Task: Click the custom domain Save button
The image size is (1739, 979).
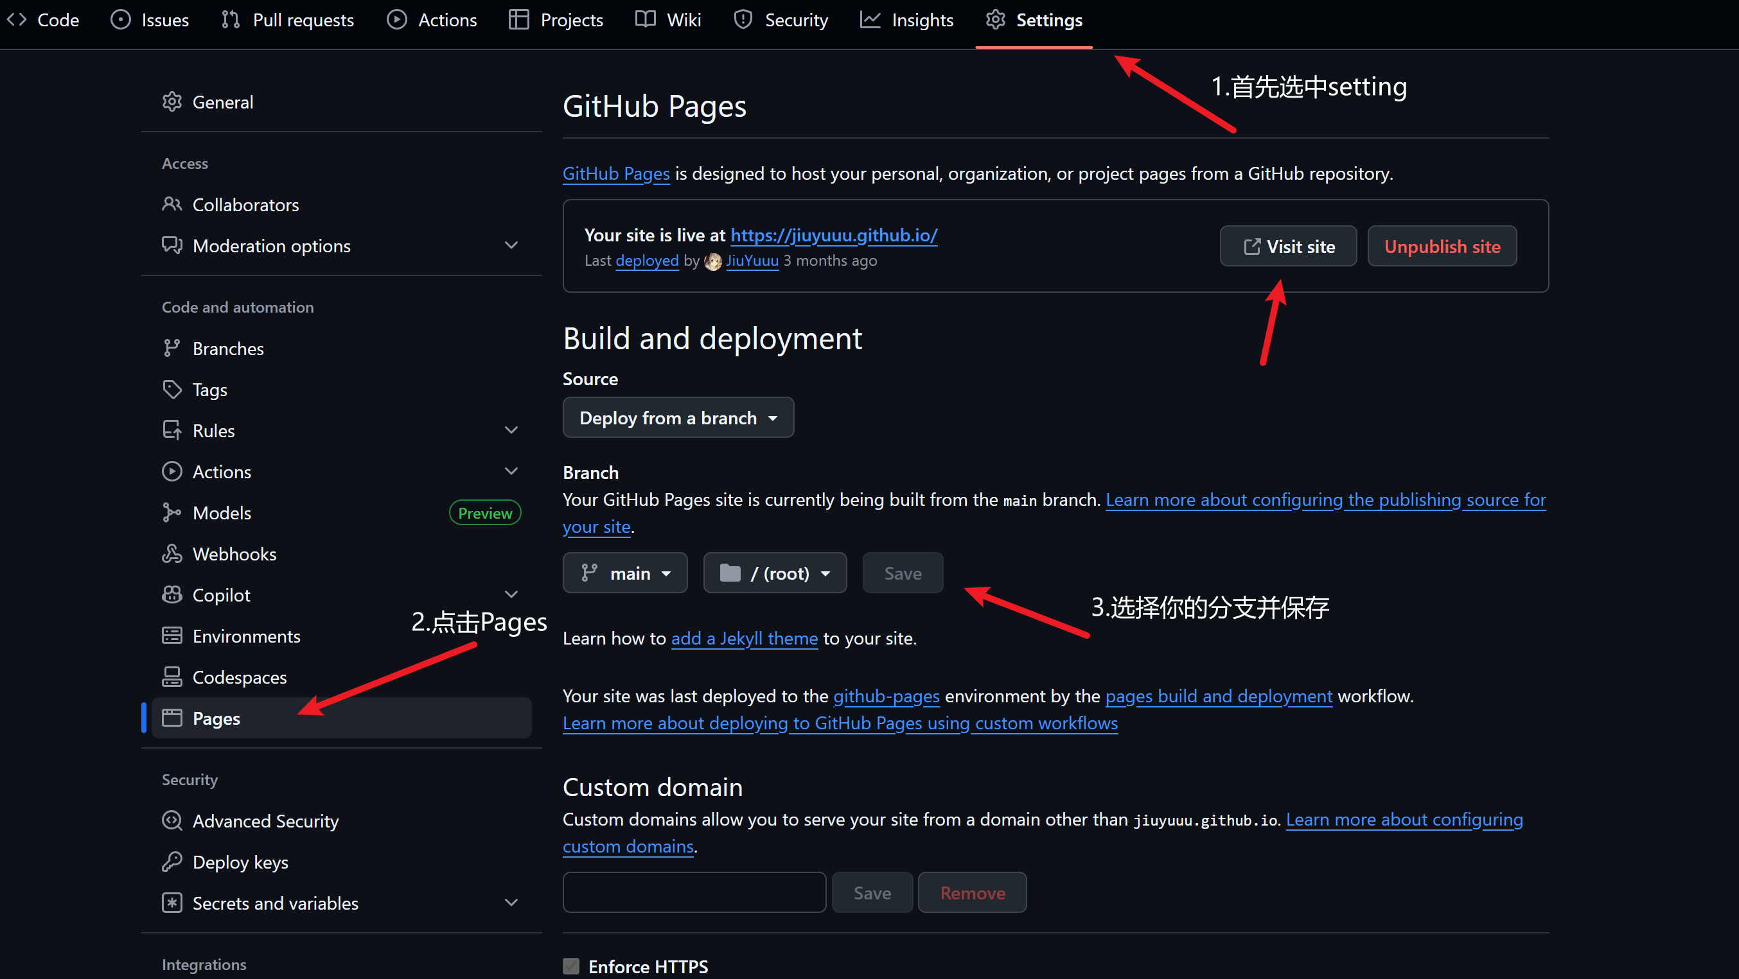Action: pos(872,892)
